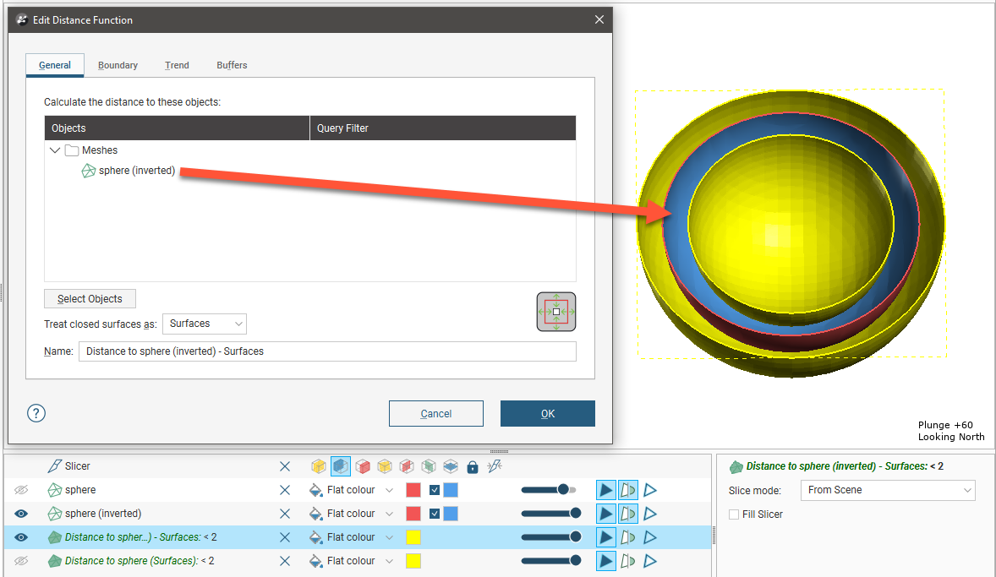Open the Slice mode dropdown
The height and width of the screenshot is (577, 996).
point(887,490)
